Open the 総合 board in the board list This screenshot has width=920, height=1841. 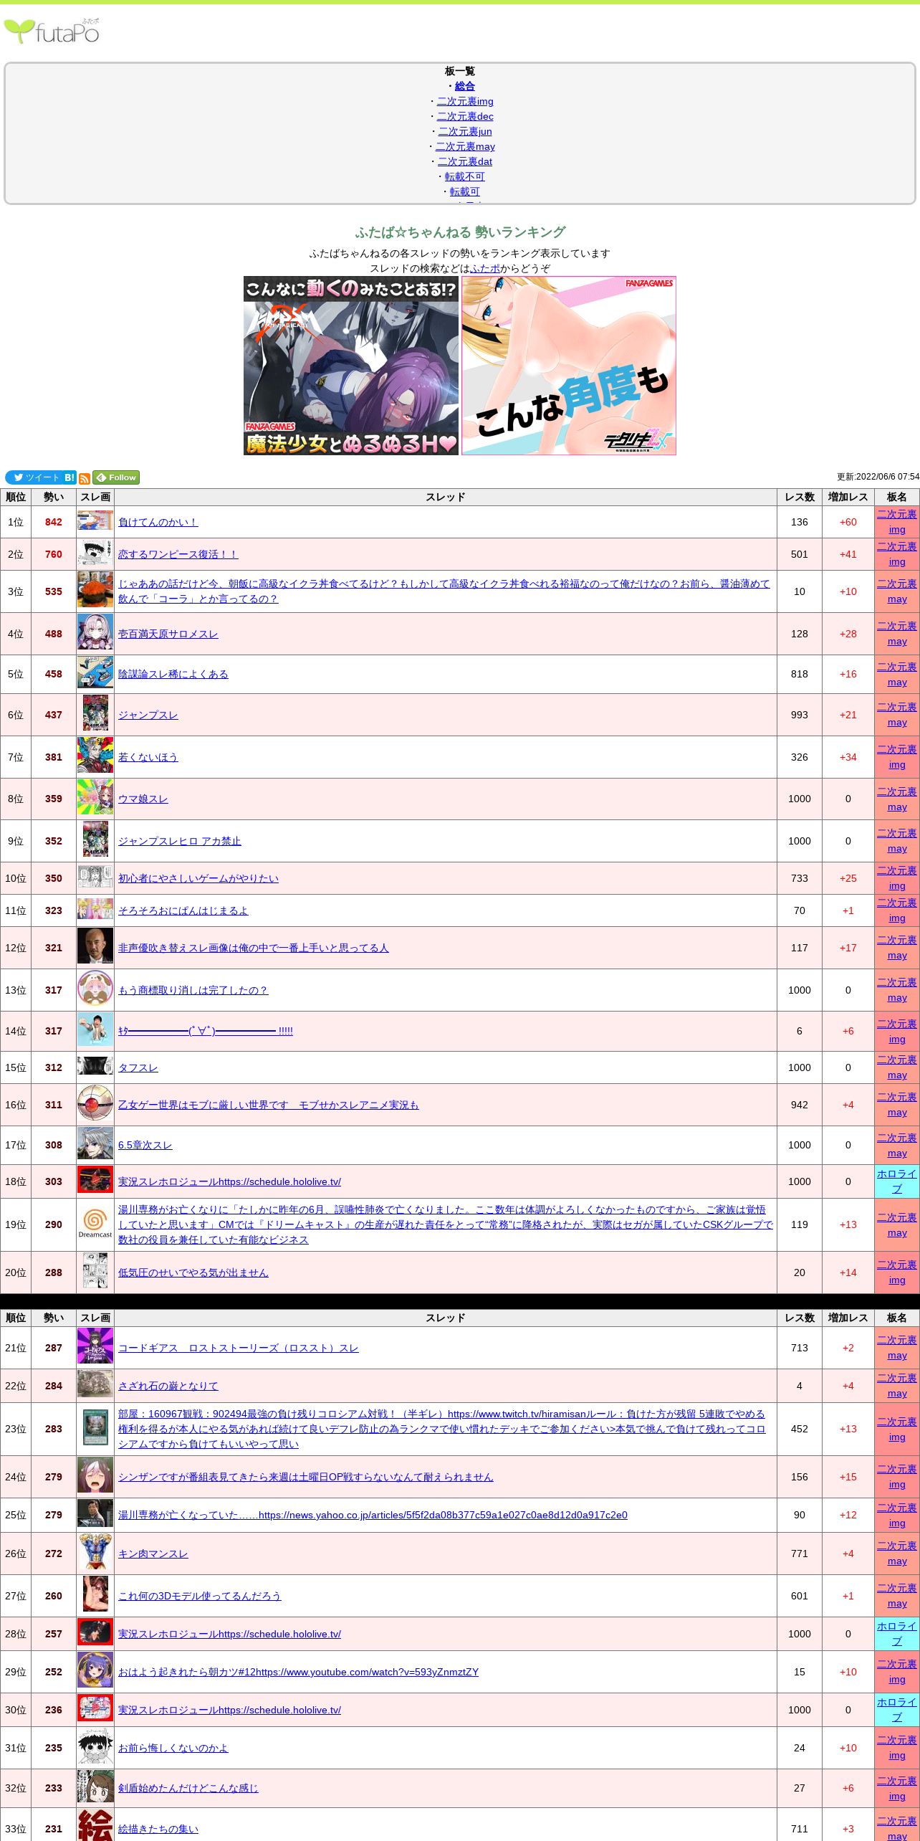(465, 86)
